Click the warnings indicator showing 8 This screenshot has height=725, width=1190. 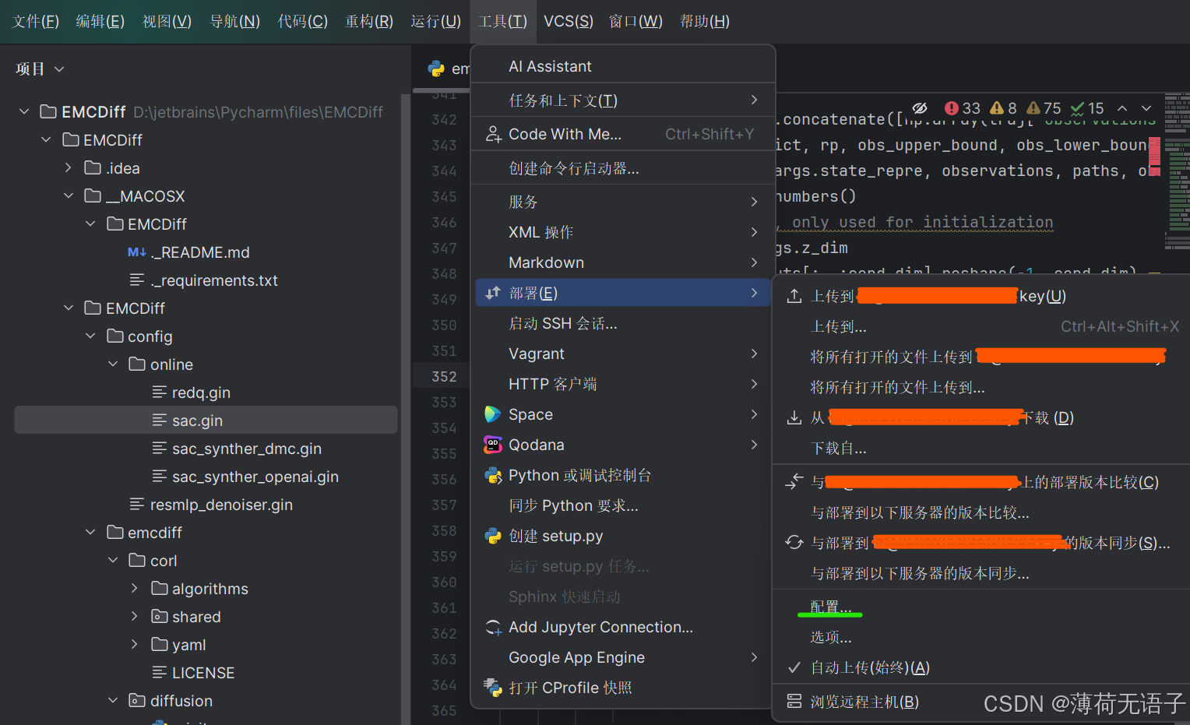tap(1003, 108)
